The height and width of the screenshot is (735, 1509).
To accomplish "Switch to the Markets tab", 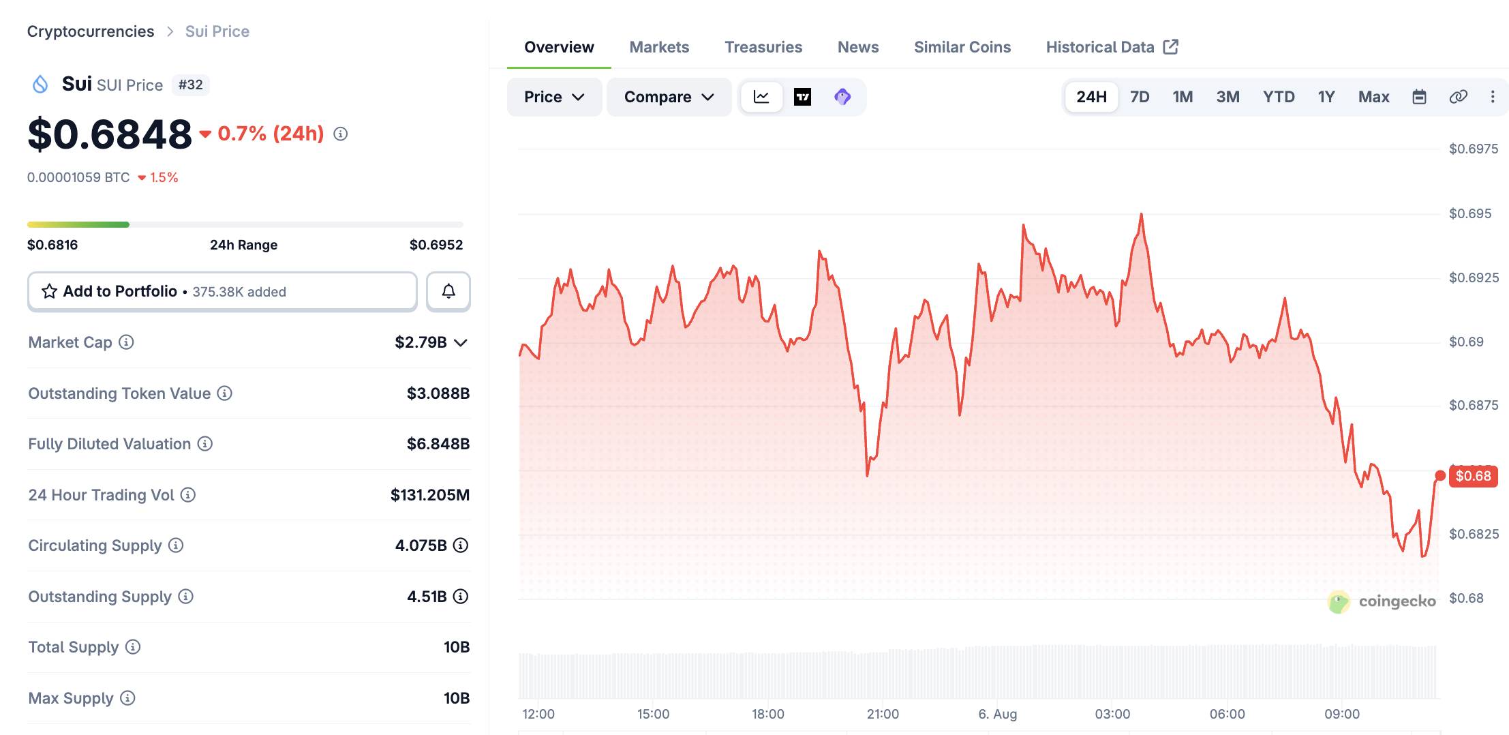I will pos(659,47).
